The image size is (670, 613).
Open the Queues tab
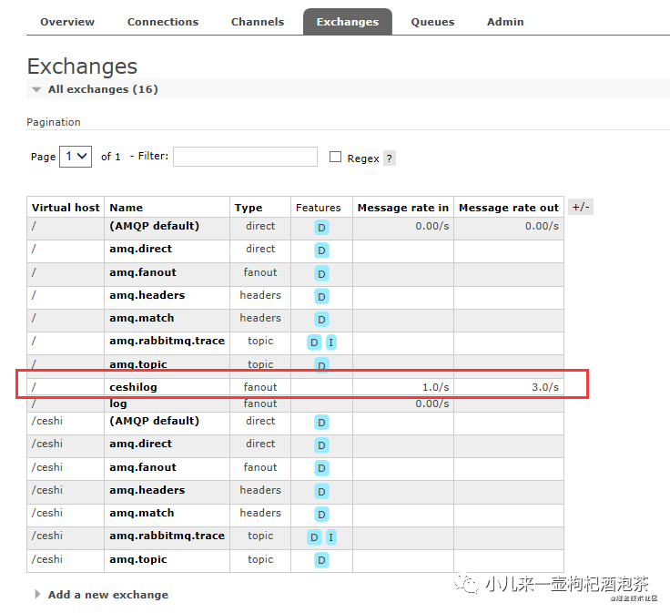432,22
